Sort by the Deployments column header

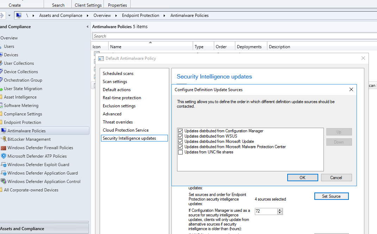pos(251,47)
